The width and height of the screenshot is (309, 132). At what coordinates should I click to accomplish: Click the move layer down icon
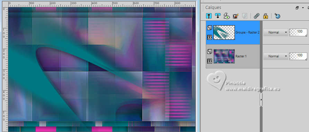coord(218,16)
